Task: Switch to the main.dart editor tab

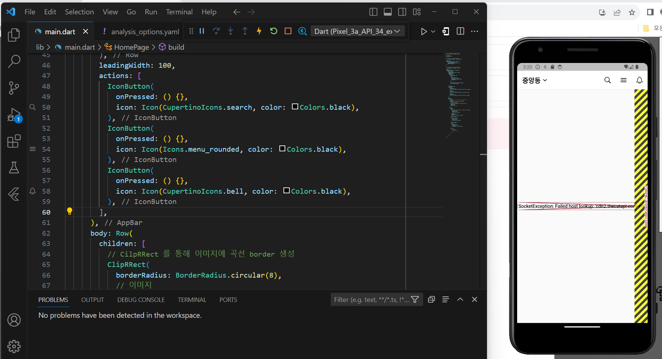Action: point(60,32)
